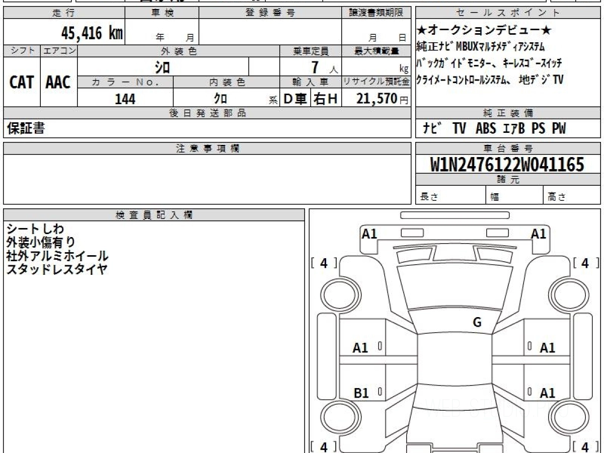Click the ★オークションデビュー★ sales point text

(484, 31)
